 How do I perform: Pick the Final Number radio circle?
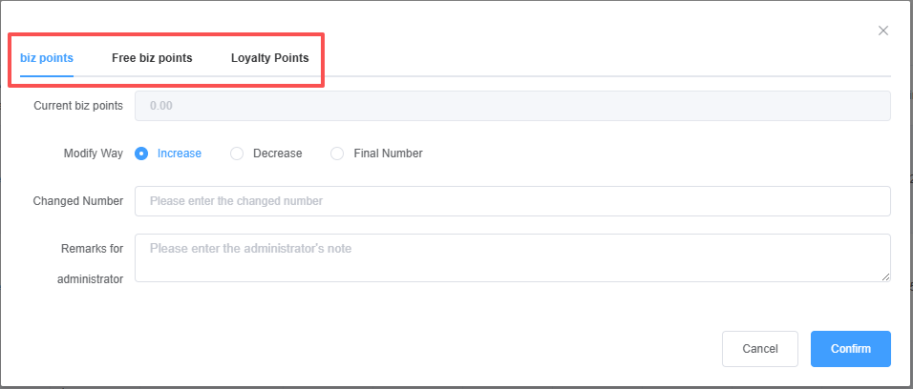coord(337,154)
